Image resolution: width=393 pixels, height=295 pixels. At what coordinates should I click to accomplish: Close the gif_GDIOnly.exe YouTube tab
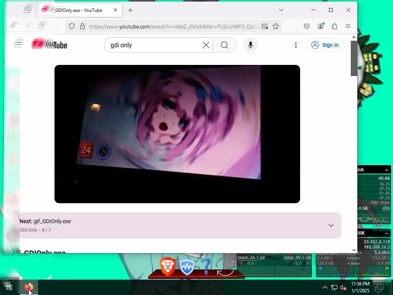(115, 10)
